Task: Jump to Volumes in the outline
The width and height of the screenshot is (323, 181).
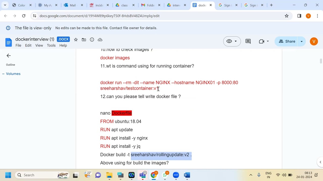Action: tap(13, 74)
